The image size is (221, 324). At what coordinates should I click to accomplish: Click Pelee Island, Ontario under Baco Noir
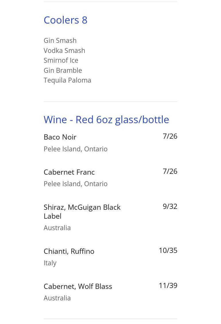[75, 149]
